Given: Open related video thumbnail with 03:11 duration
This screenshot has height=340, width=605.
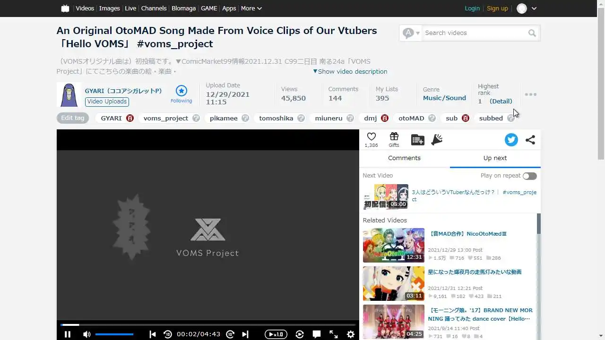Looking at the screenshot, I should point(394,283).
